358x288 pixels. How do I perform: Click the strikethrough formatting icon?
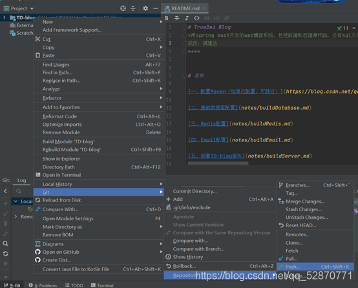(x=176, y=18)
